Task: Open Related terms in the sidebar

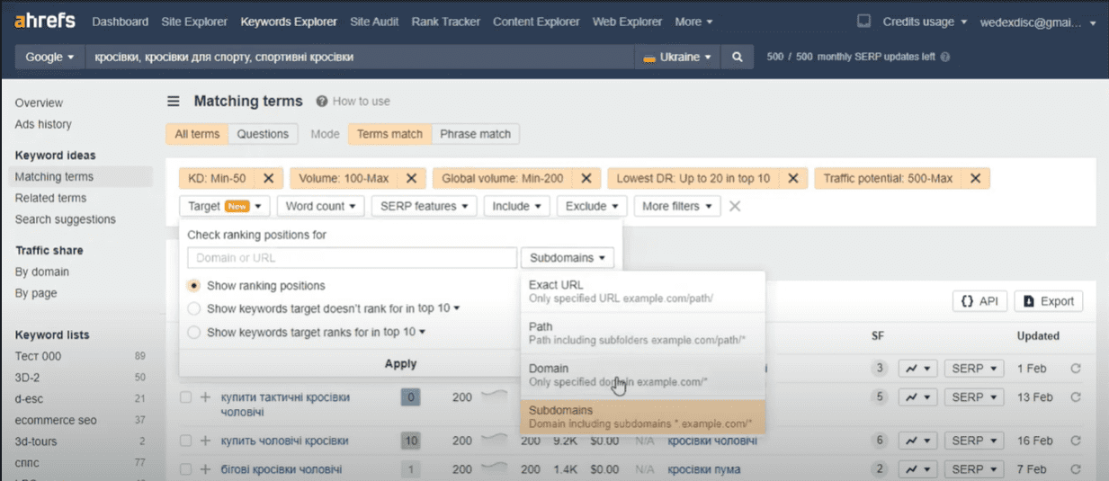Action: [x=50, y=198]
